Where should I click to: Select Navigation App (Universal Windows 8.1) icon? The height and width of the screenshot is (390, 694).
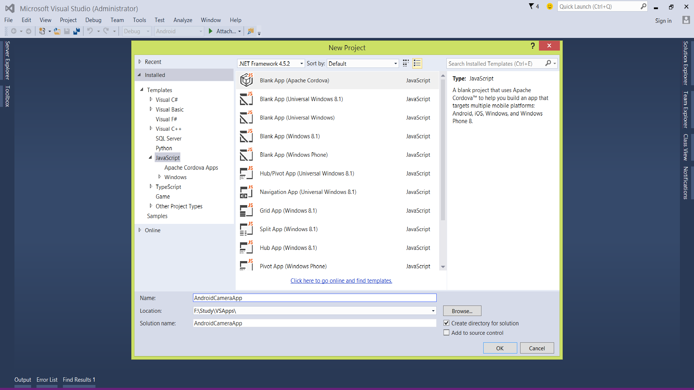tap(247, 192)
